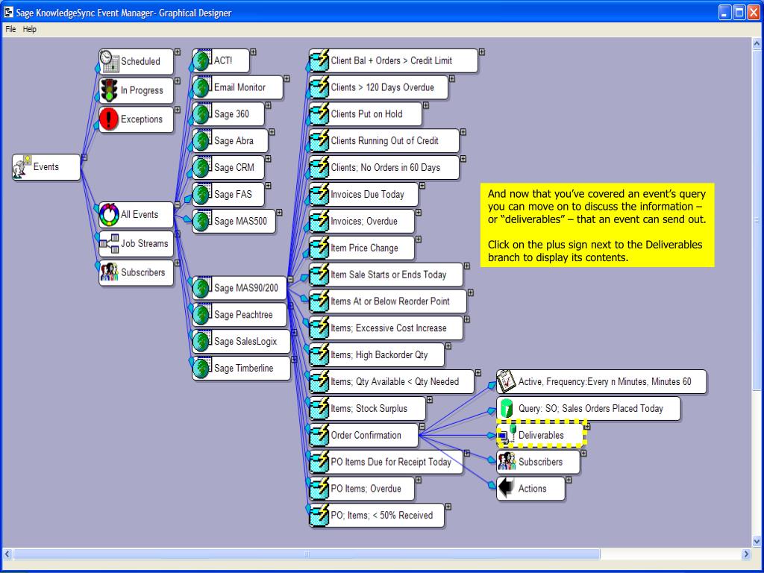This screenshot has width=764, height=573.
Task: Select the Sage MAS500 globe icon
Action: pos(201,221)
